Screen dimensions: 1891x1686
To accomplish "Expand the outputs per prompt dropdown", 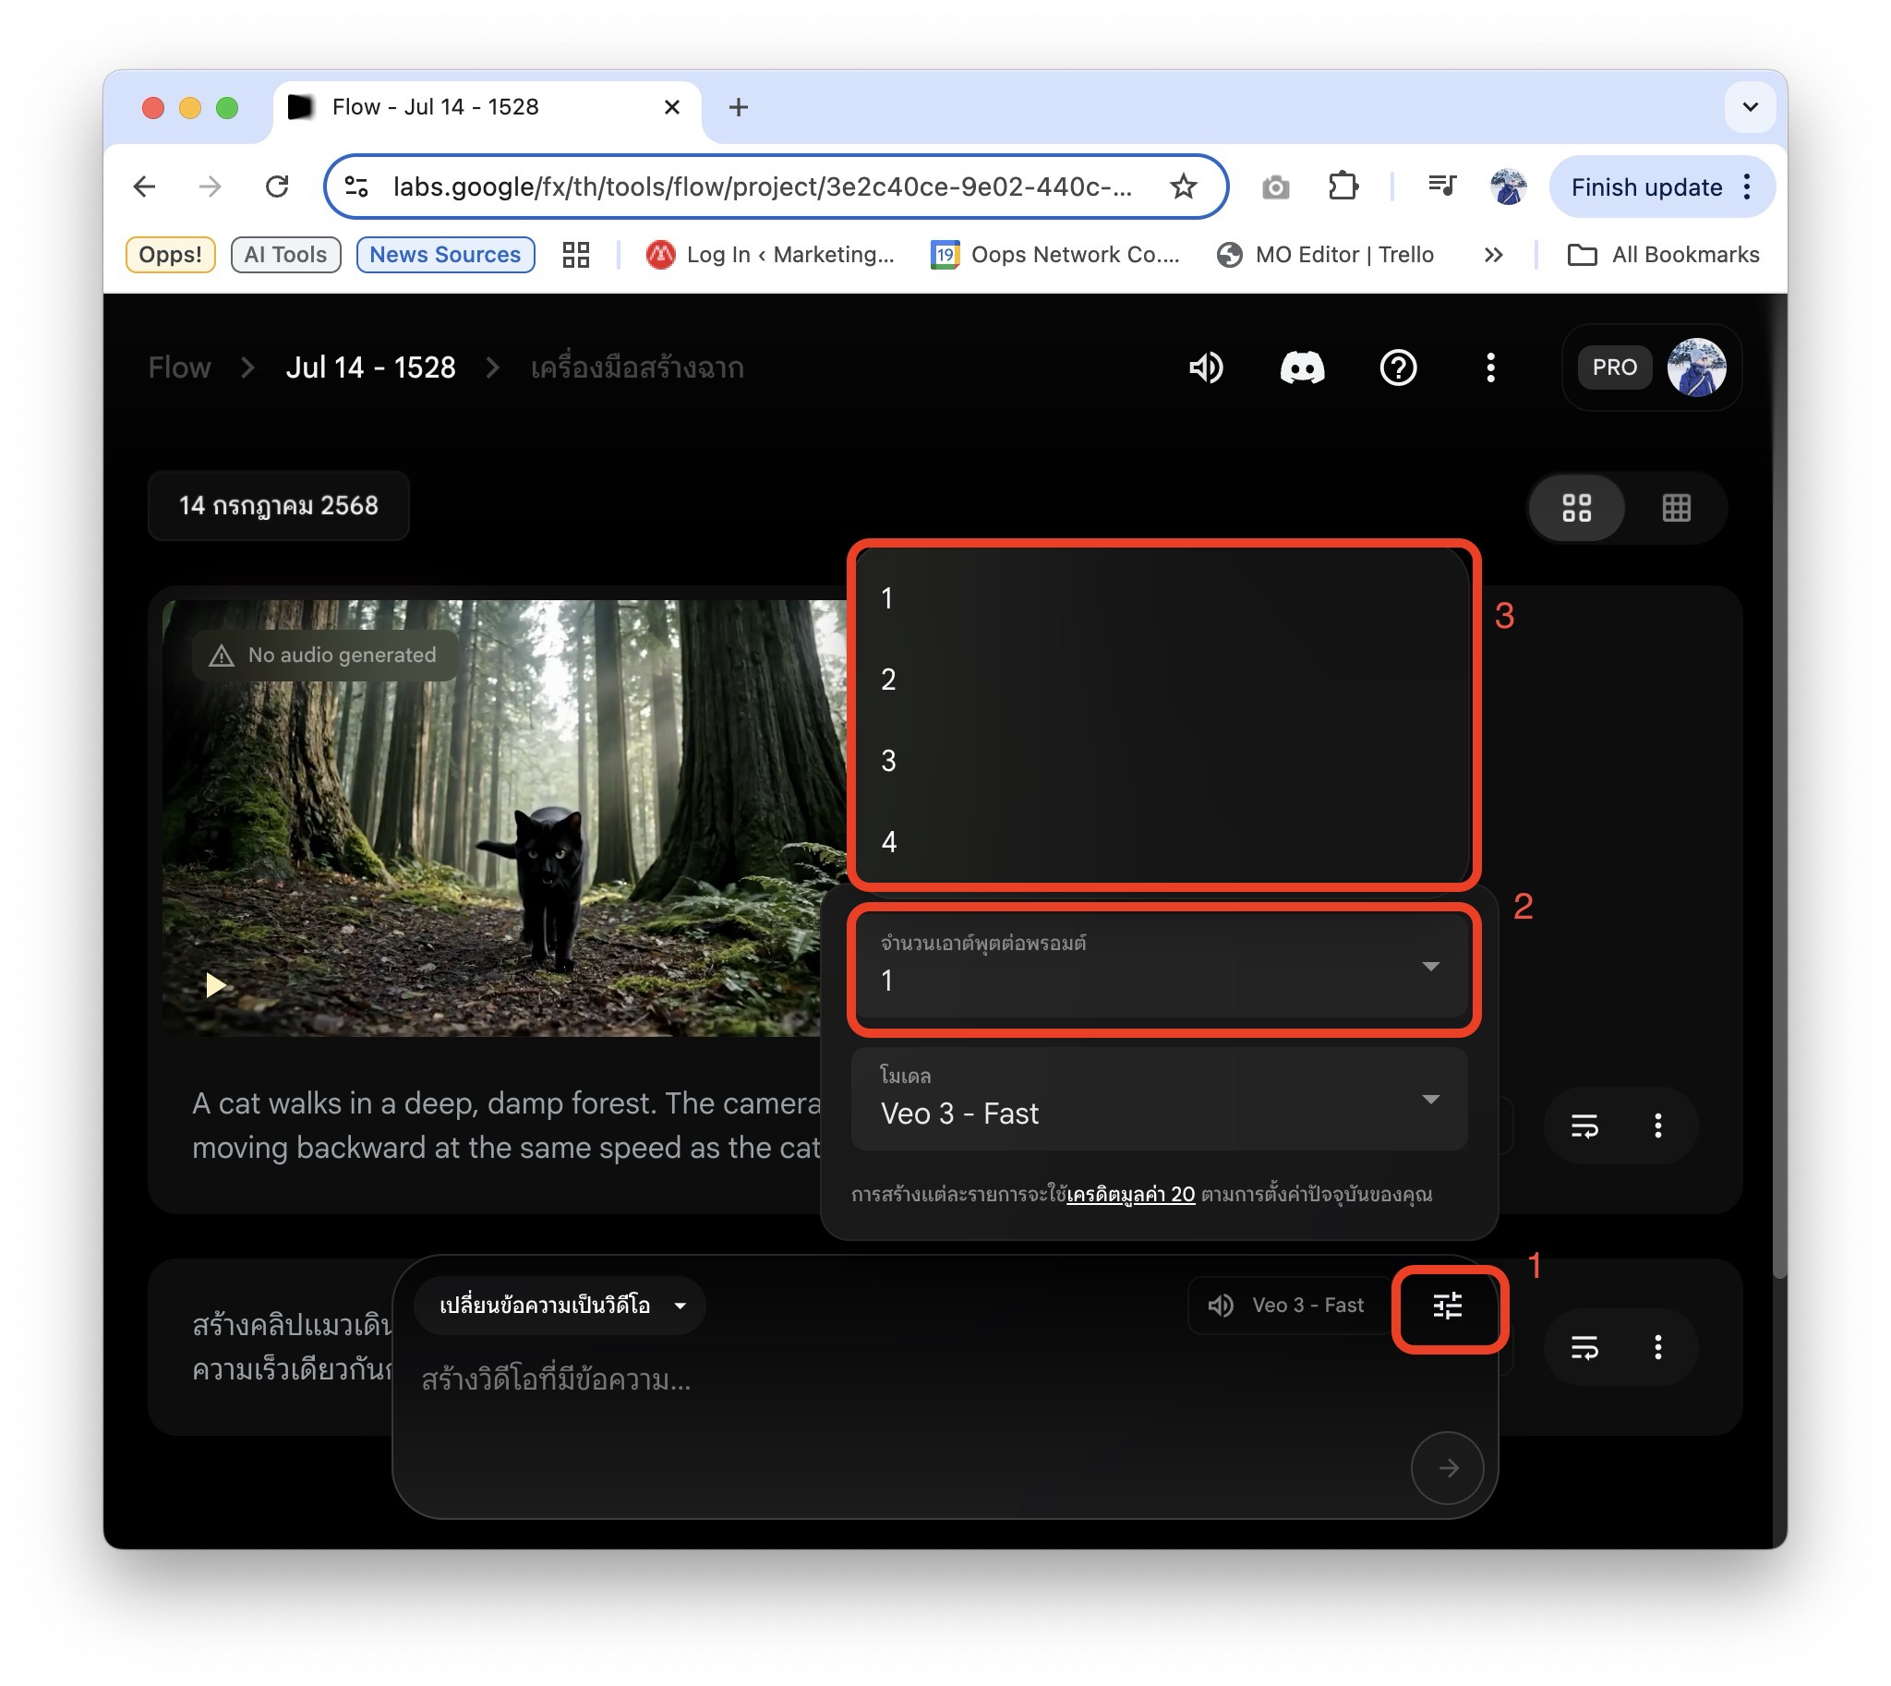I will click(x=1160, y=966).
